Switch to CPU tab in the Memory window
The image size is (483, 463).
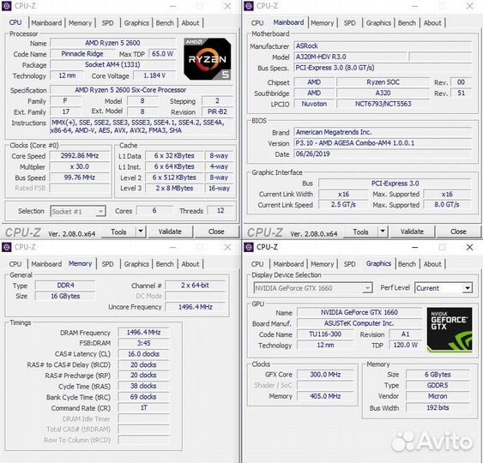[x=15, y=264]
